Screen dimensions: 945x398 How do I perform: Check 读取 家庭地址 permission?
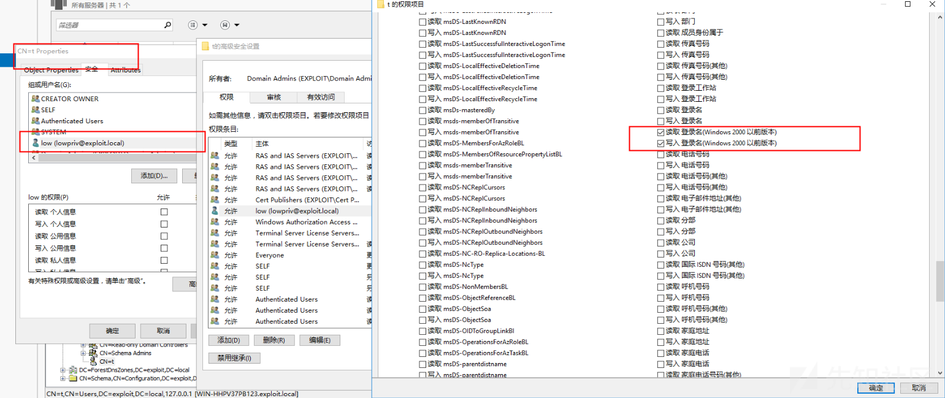[660, 331]
